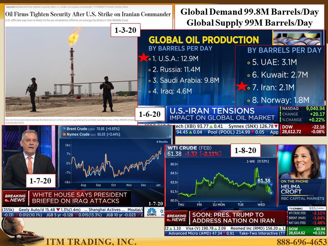Click the news anchor video frame

(x=29, y=157)
